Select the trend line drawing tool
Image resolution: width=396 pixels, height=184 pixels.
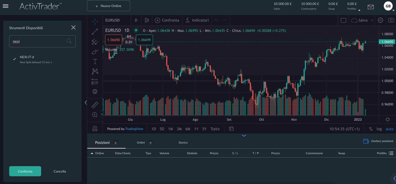click(95, 32)
